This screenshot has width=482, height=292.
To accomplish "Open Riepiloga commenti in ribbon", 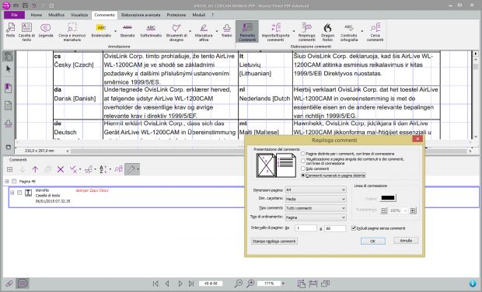I will tap(306, 32).
